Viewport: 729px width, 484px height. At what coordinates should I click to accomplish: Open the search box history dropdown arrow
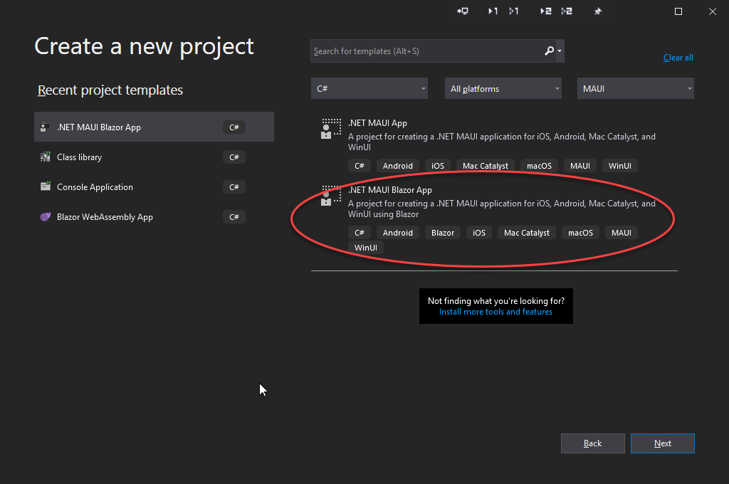tap(560, 51)
